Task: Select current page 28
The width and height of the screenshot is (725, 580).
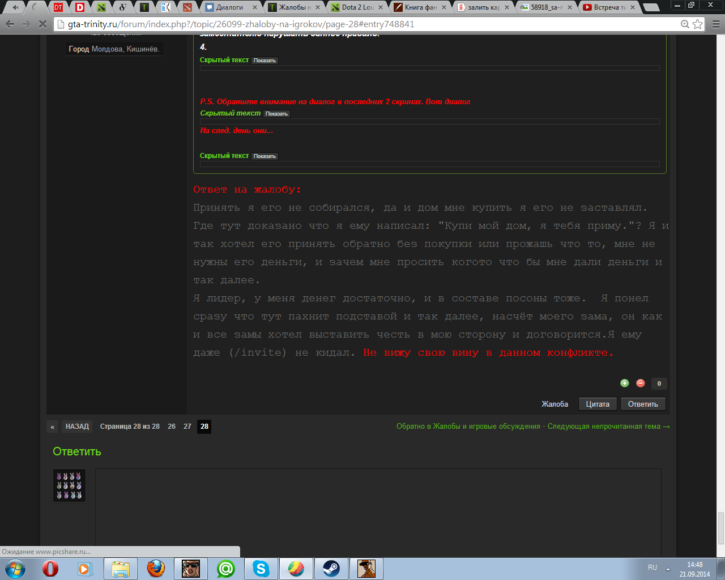Action: point(204,427)
